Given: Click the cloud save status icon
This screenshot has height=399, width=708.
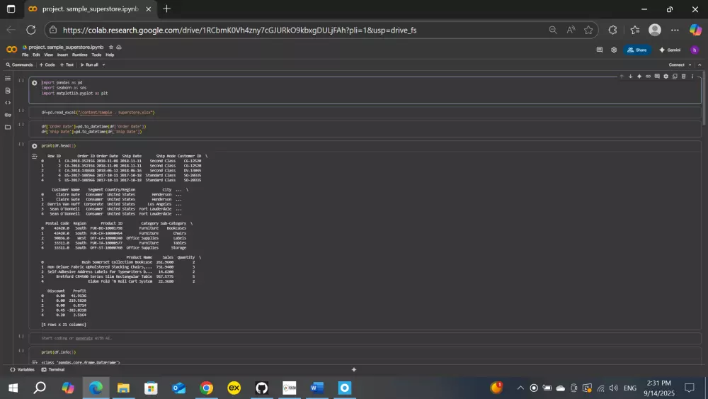Looking at the screenshot, I should (x=119, y=47).
